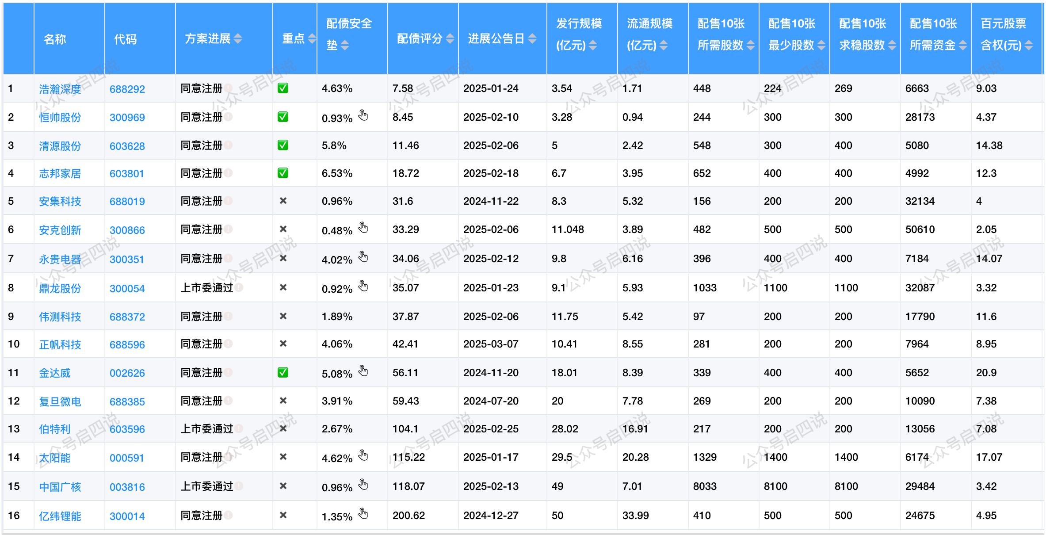Open stock code 688385 link

click(x=127, y=401)
